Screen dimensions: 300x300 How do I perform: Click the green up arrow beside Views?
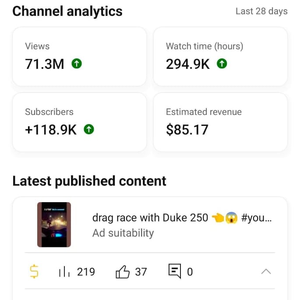tap(77, 64)
